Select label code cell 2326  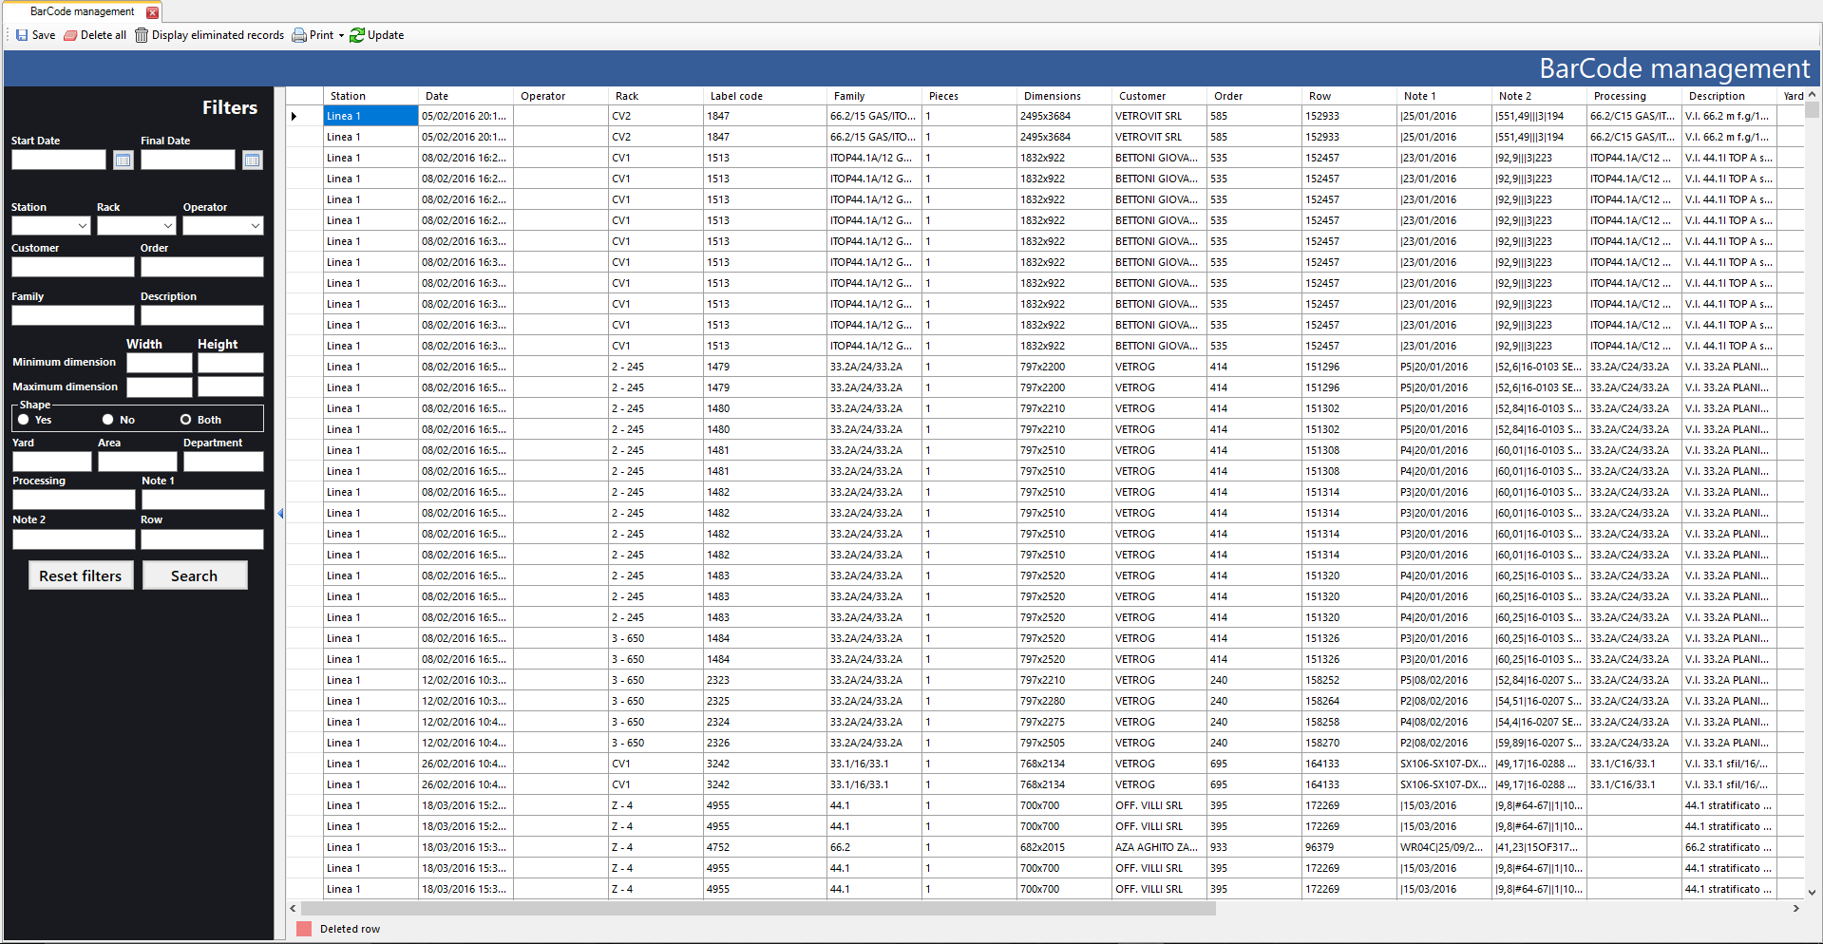pos(765,743)
